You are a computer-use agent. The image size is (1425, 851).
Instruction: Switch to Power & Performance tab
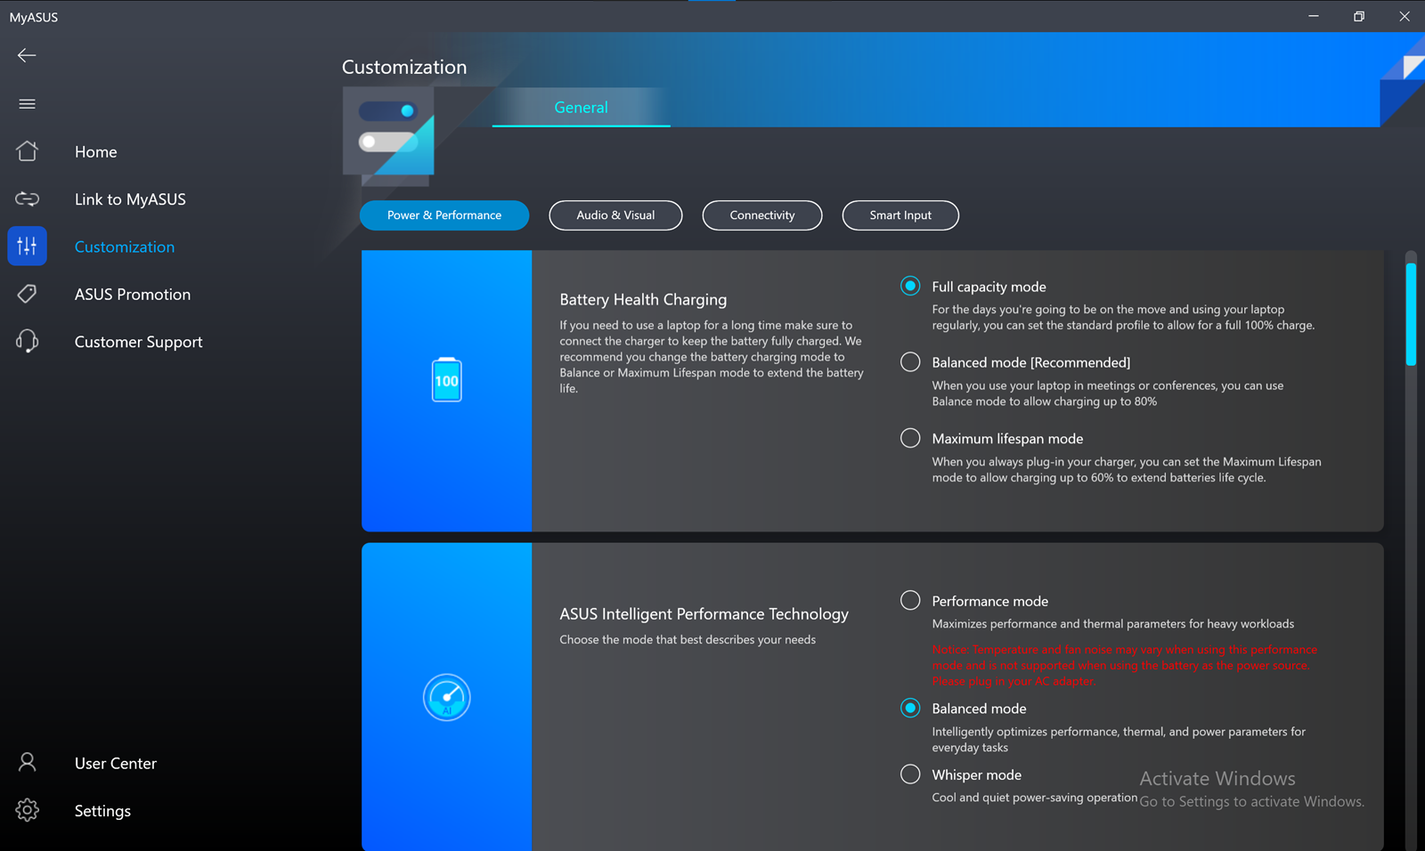tap(444, 215)
